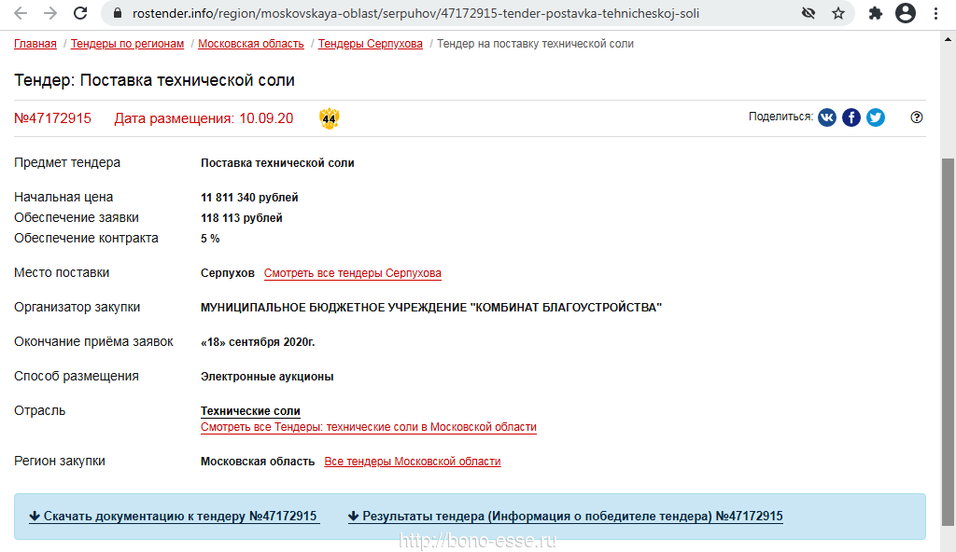
Task: View site info via padlock icon
Action: 119,13
